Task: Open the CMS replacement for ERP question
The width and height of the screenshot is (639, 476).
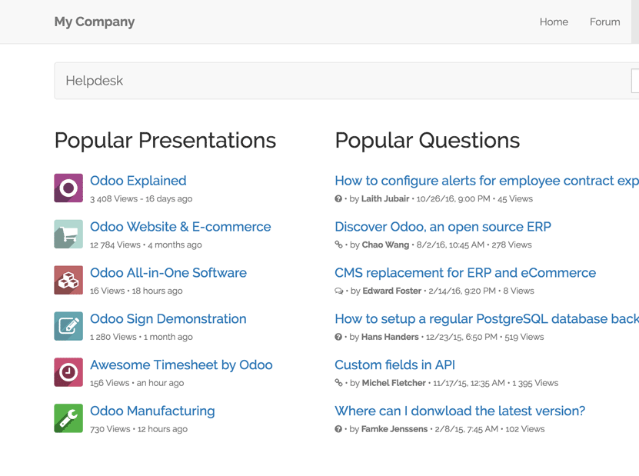Action: tap(465, 273)
